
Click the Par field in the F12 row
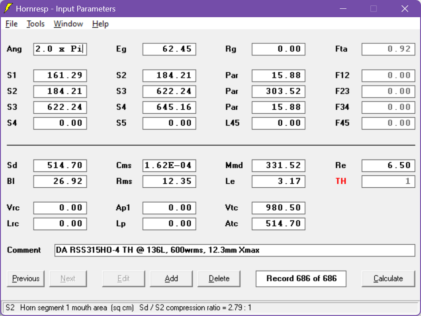tap(279, 75)
